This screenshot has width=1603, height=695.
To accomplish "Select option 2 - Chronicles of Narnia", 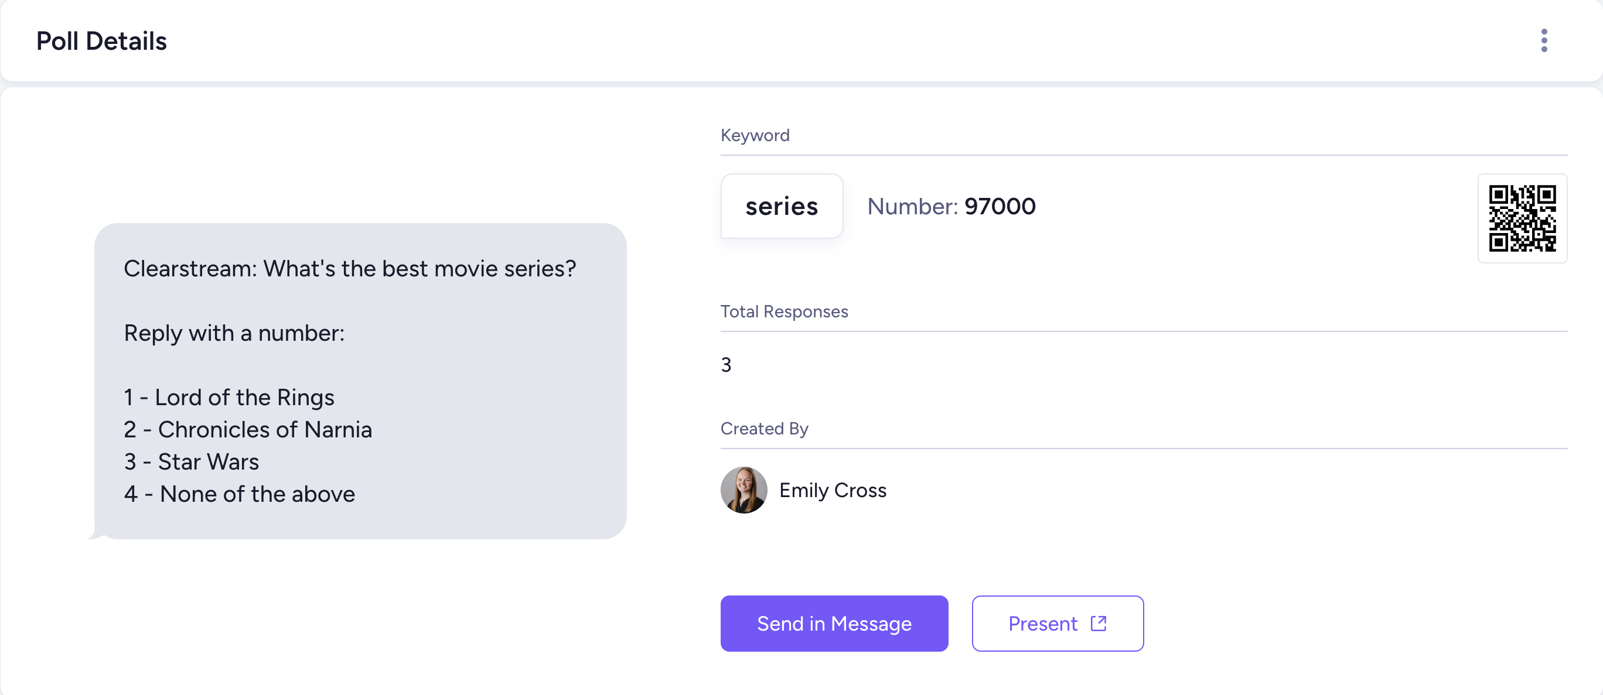I will pos(248,430).
